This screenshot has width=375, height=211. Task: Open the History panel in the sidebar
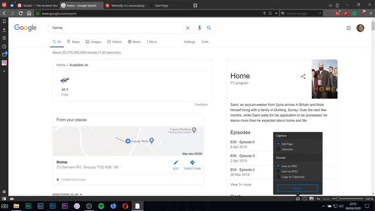(4, 46)
